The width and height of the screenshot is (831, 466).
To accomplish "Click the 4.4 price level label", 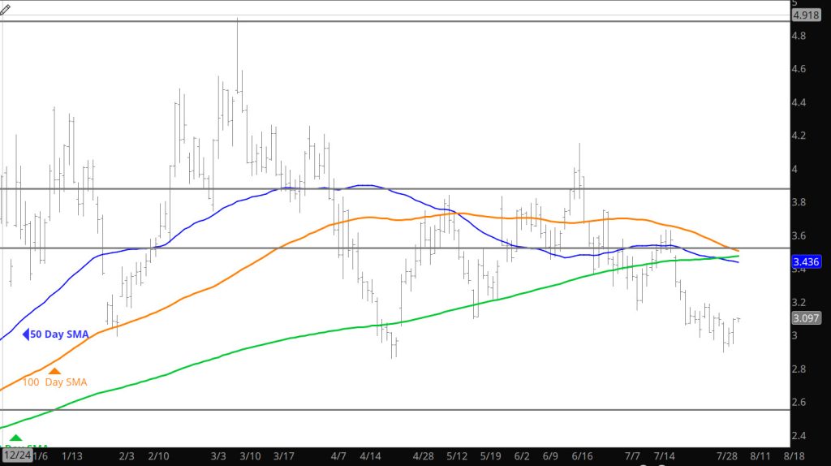I will click(799, 102).
